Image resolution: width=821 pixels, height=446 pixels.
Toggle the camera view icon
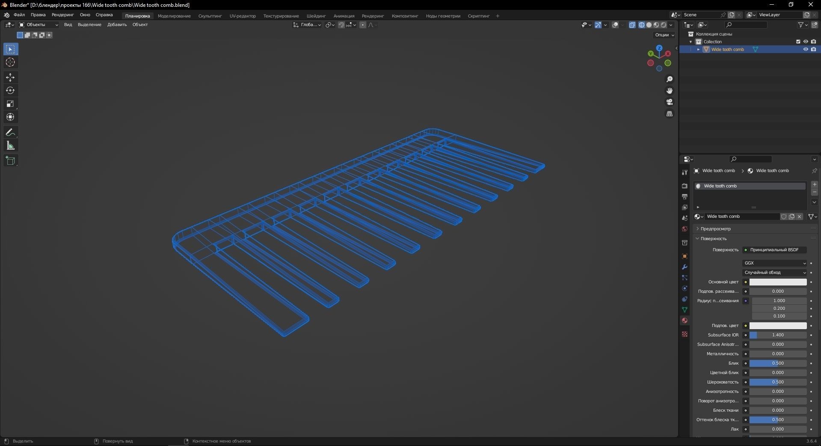point(670,102)
